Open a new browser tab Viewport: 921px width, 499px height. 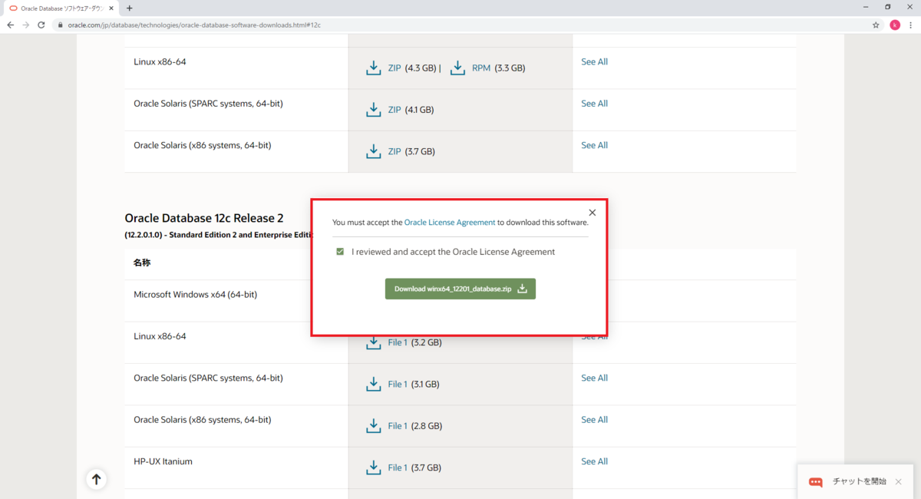coord(129,8)
